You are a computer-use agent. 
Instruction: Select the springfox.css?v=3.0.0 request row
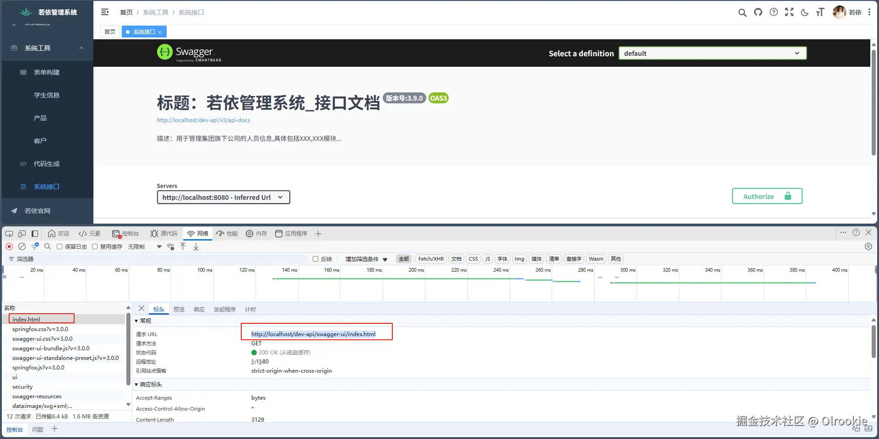pos(64,329)
